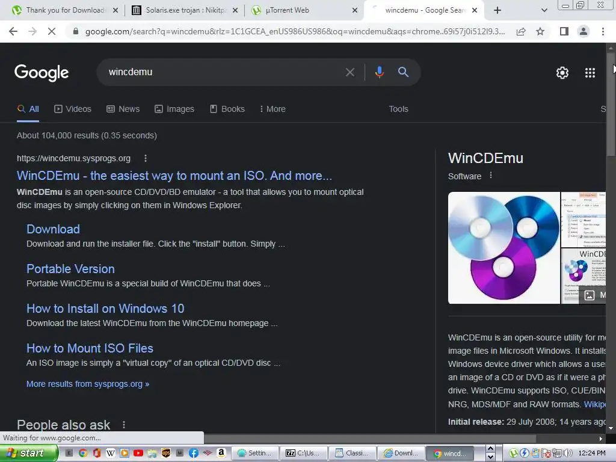
Task: Open the Windows start button
Action: coord(28,453)
